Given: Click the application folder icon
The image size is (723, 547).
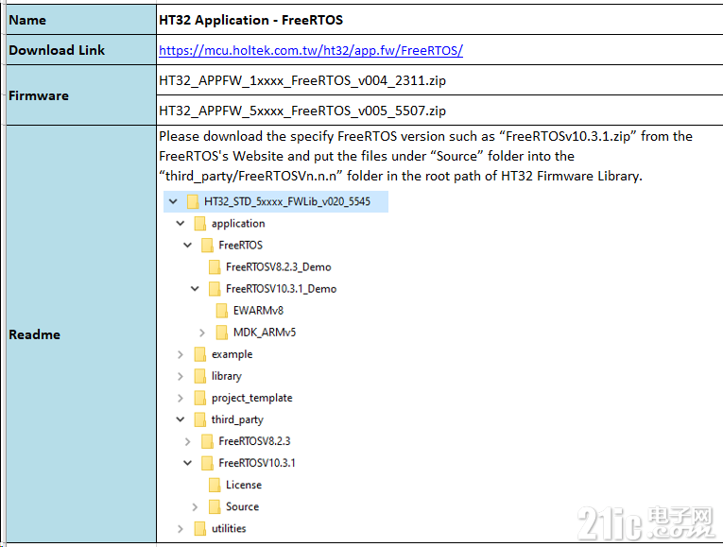Looking at the screenshot, I should tap(200, 224).
